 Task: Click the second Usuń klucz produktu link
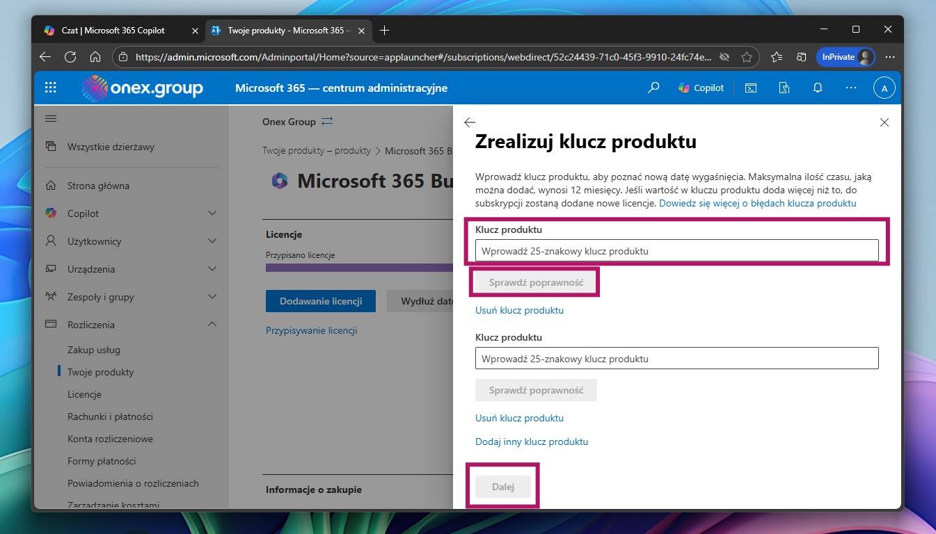click(x=519, y=418)
